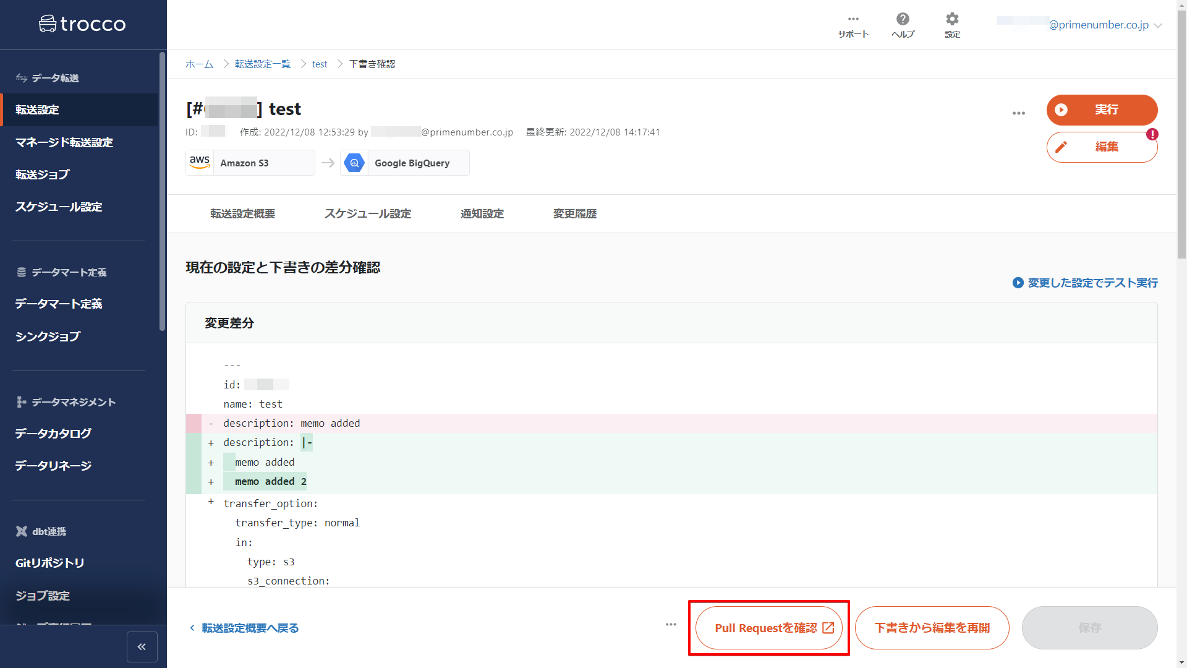
Task: Click the red alert badge on 編集
Action: 1152,134
